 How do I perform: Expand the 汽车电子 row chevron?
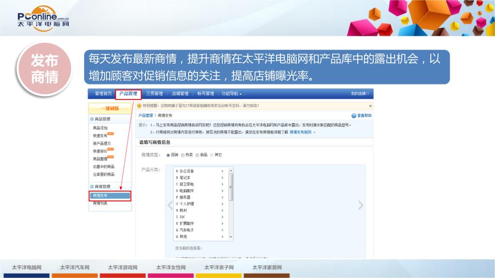tap(222, 230)
